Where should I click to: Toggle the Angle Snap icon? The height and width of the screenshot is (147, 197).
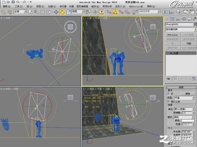tap(115, 12)
